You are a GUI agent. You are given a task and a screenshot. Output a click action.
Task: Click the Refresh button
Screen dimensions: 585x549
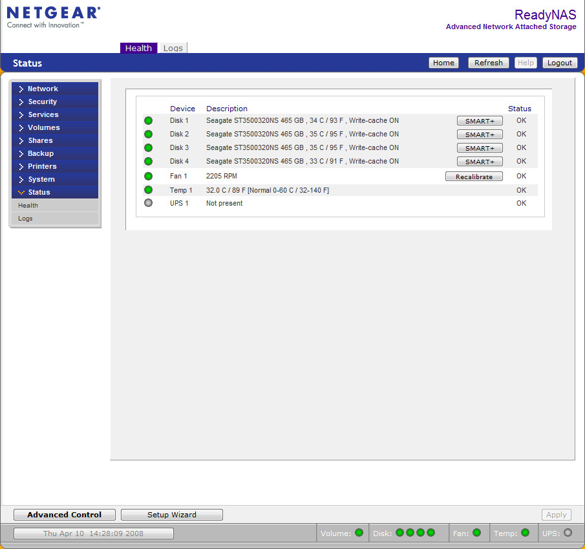tap(489, 63)
